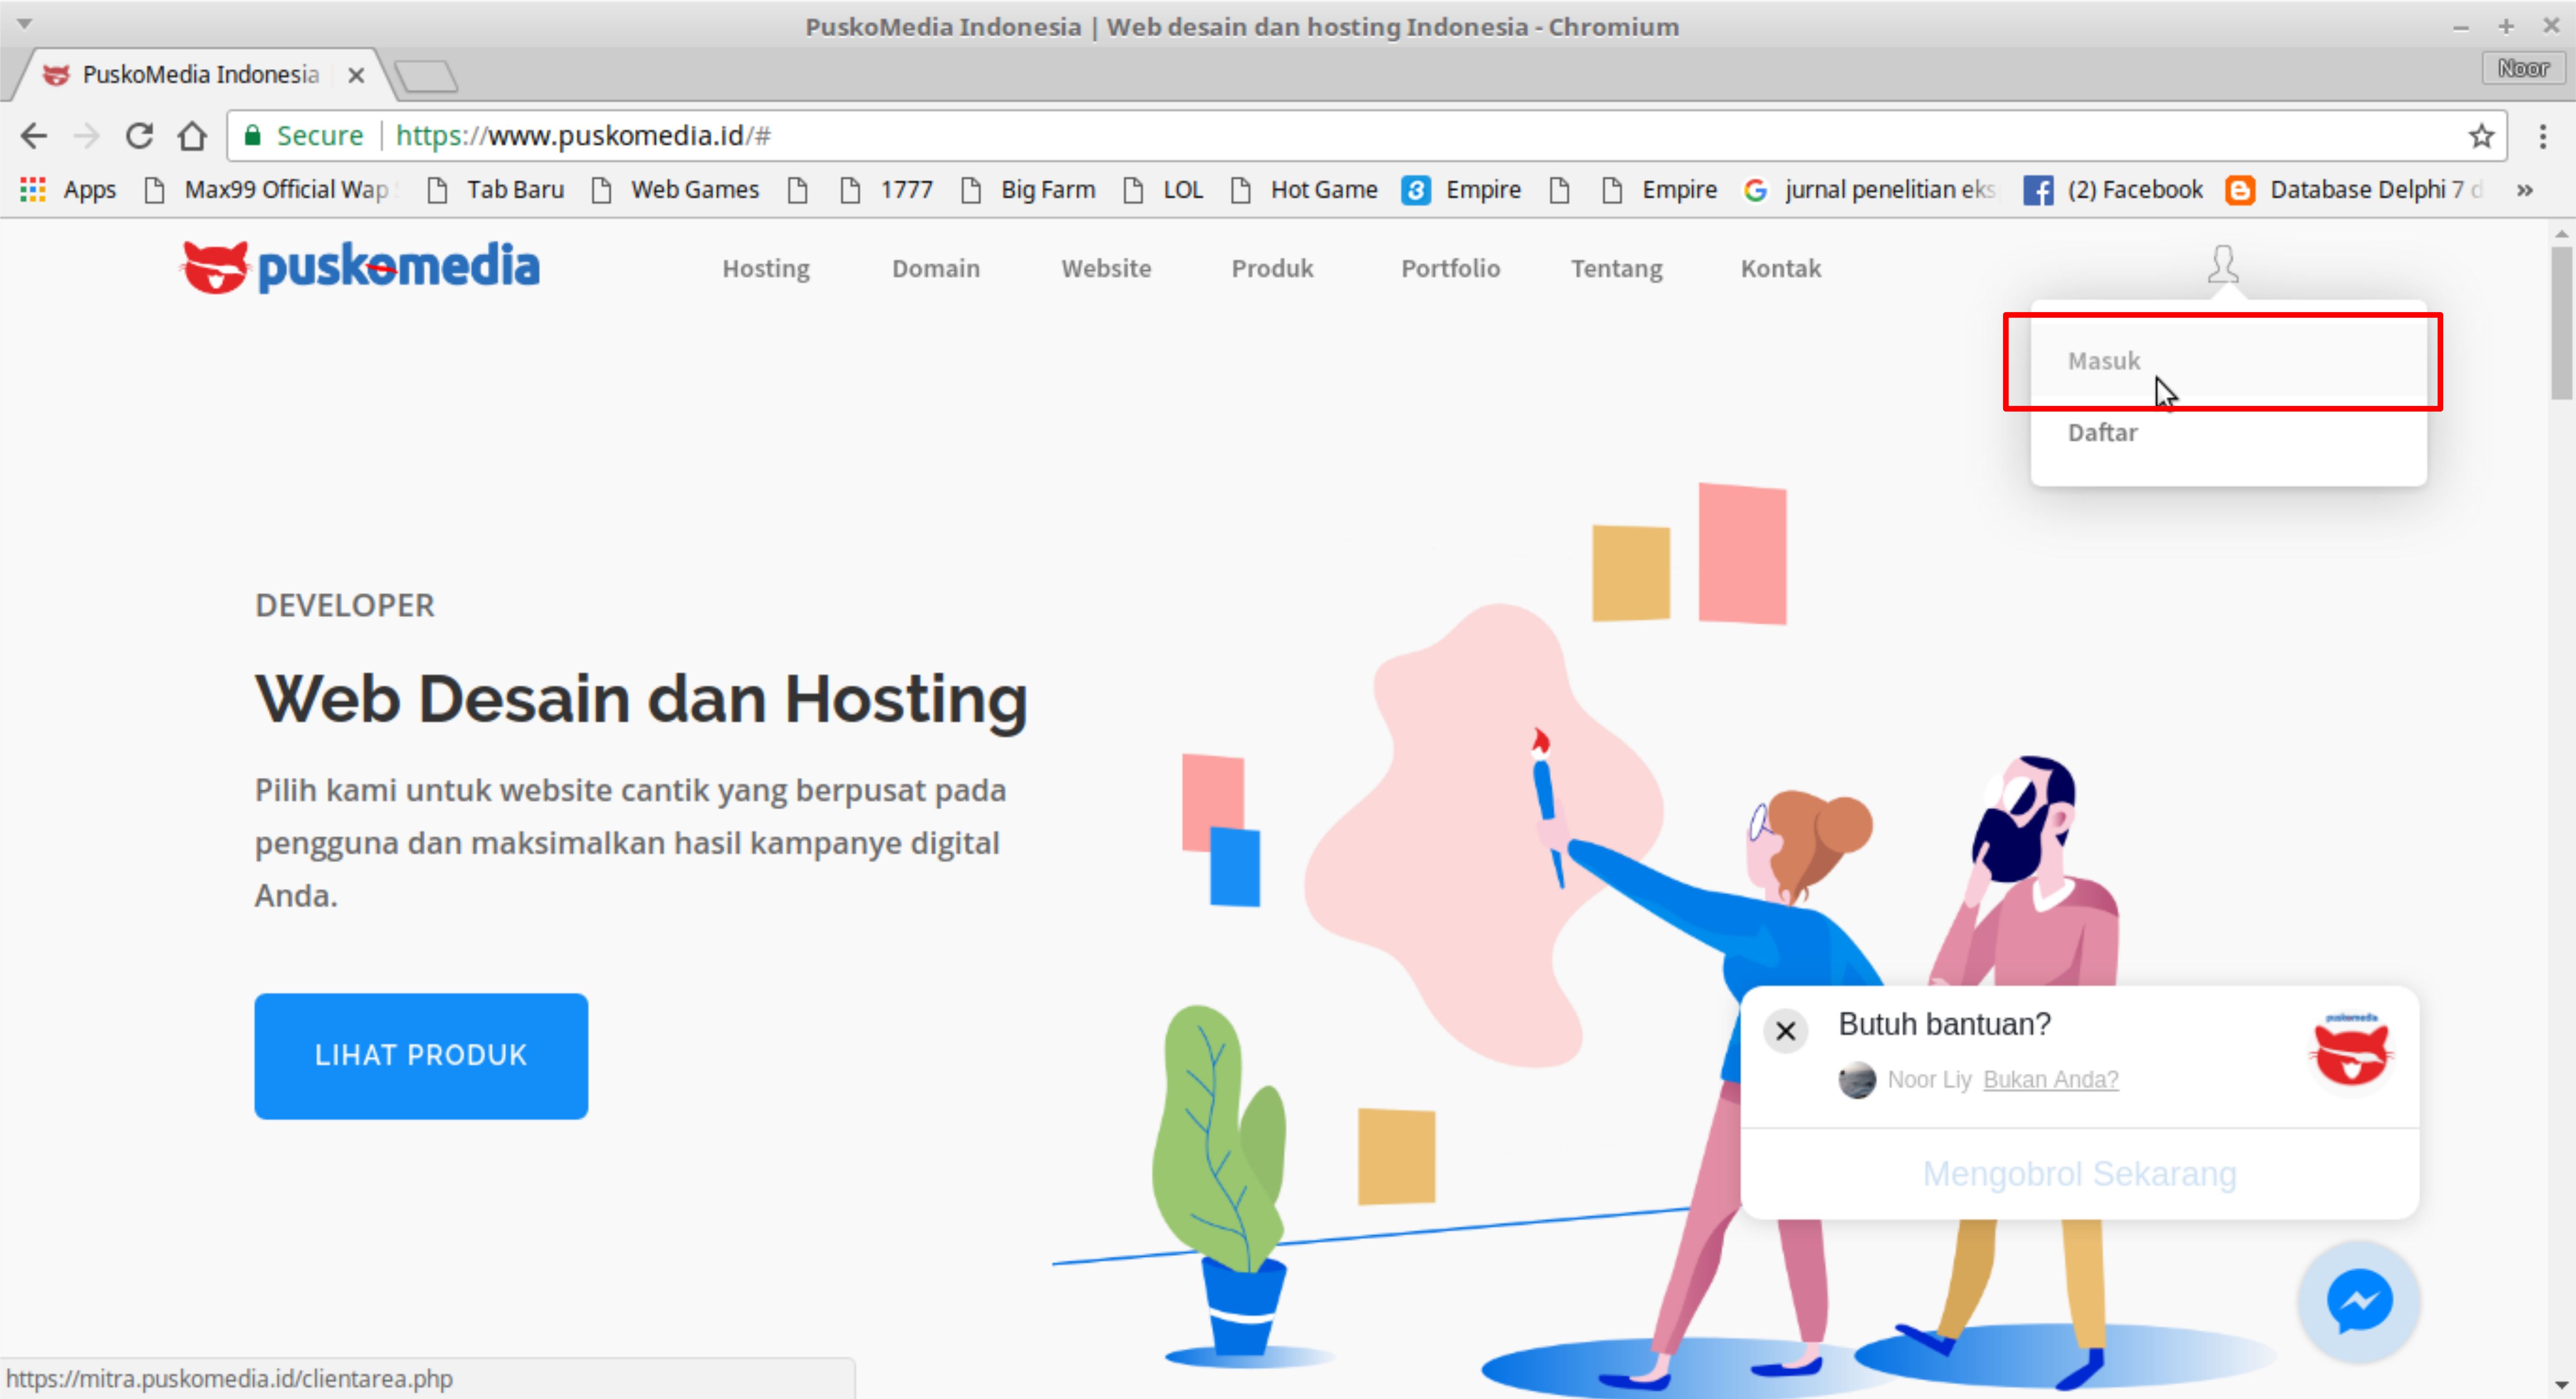This screenshot has height=1399, width=2576.
Task: Open the Hot Game bookmark
Action: [x=1304, y=189]
